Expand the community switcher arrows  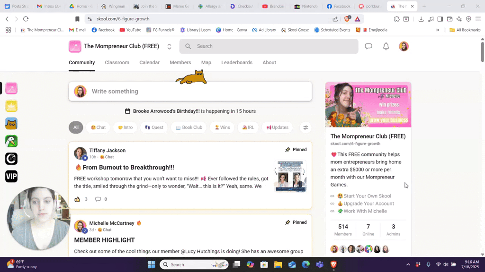coord(169,46)
